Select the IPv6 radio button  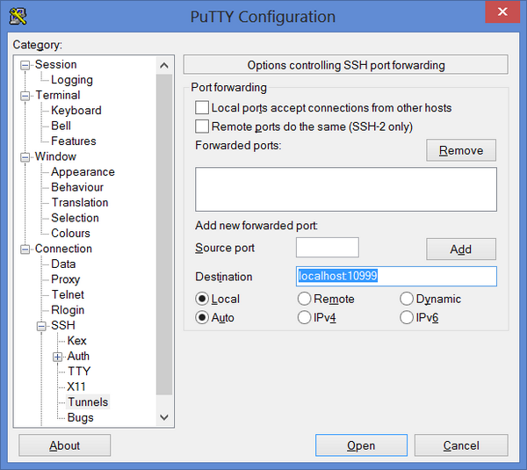pos(407,317)
